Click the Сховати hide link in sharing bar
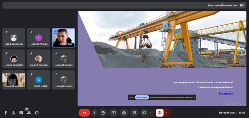249x118 pixels. pos(131,98)
